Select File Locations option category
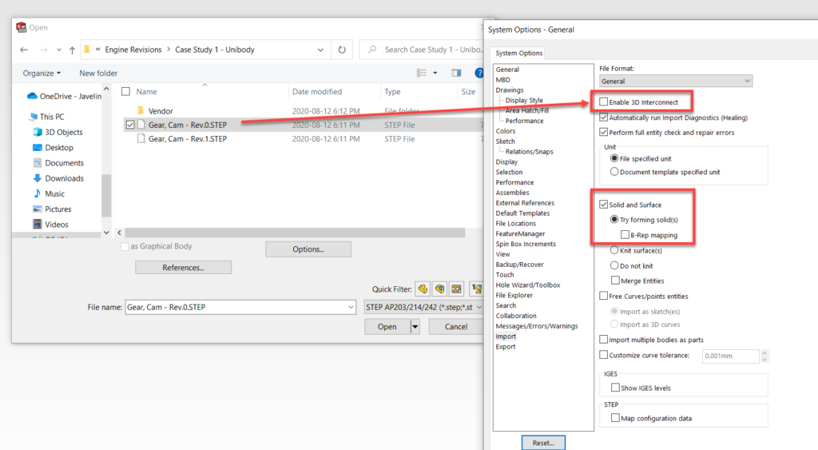818x450 pixels. [x=515, y=224]
